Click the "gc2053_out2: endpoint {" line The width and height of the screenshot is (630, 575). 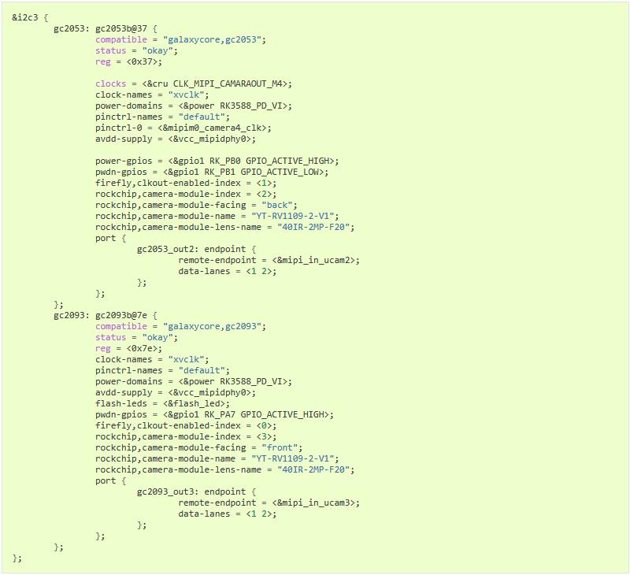pyautogui.click(x=196, y=249)
